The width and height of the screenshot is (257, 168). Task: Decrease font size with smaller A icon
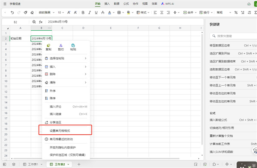(75, 12)
